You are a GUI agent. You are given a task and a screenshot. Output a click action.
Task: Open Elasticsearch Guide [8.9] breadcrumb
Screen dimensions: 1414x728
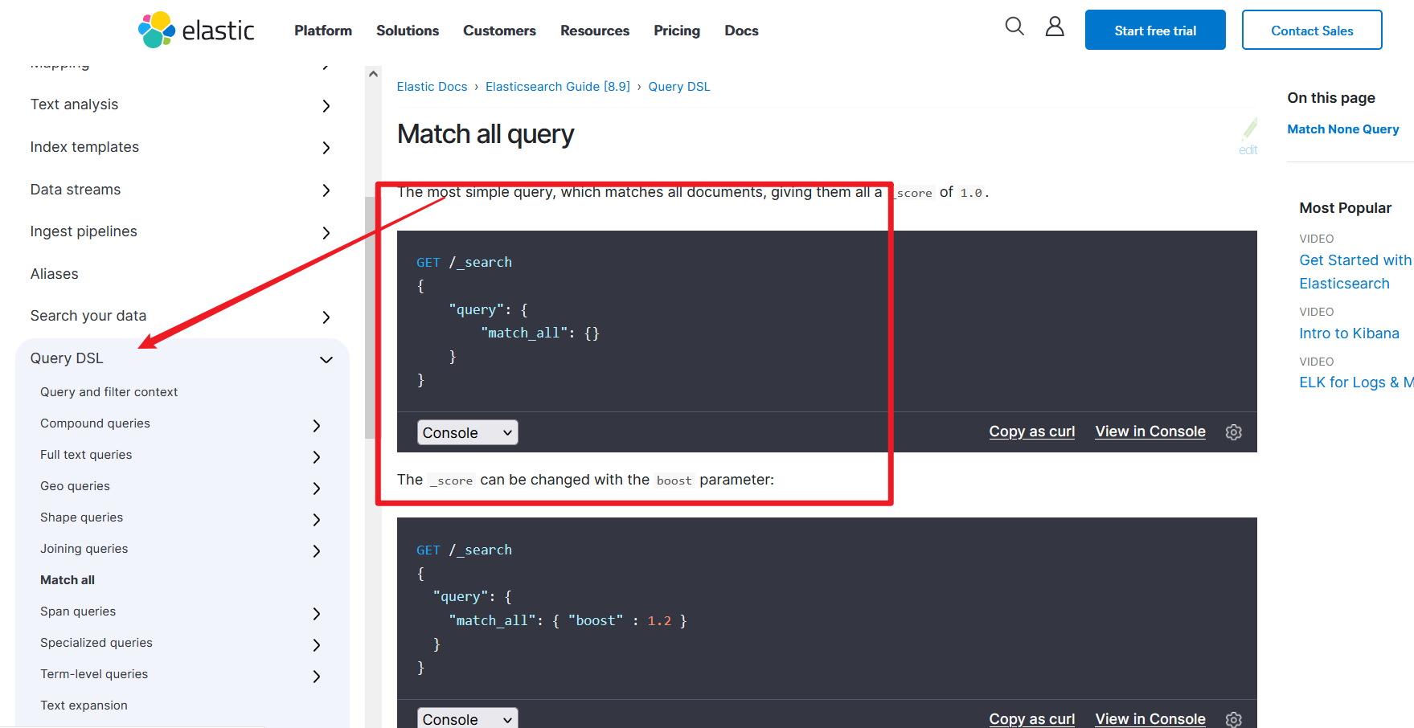(x=558, y=87)
